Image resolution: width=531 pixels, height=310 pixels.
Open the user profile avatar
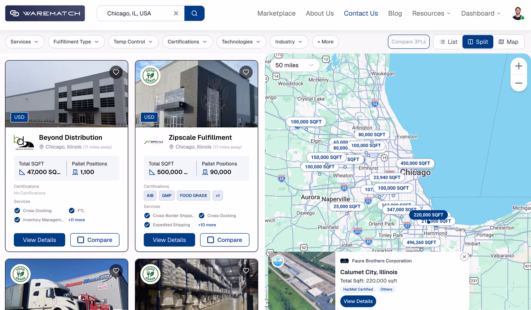point(518,13)
